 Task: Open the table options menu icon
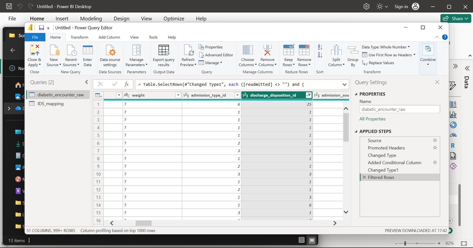98,95
